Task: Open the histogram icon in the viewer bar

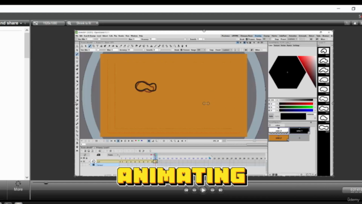Action: point(153,141)
